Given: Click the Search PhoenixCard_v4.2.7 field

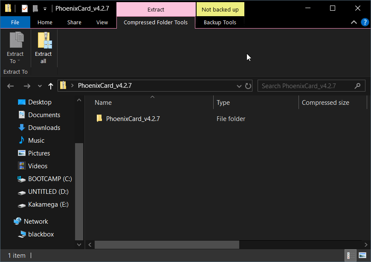Looking at the screenshot, I should point(311,86).
